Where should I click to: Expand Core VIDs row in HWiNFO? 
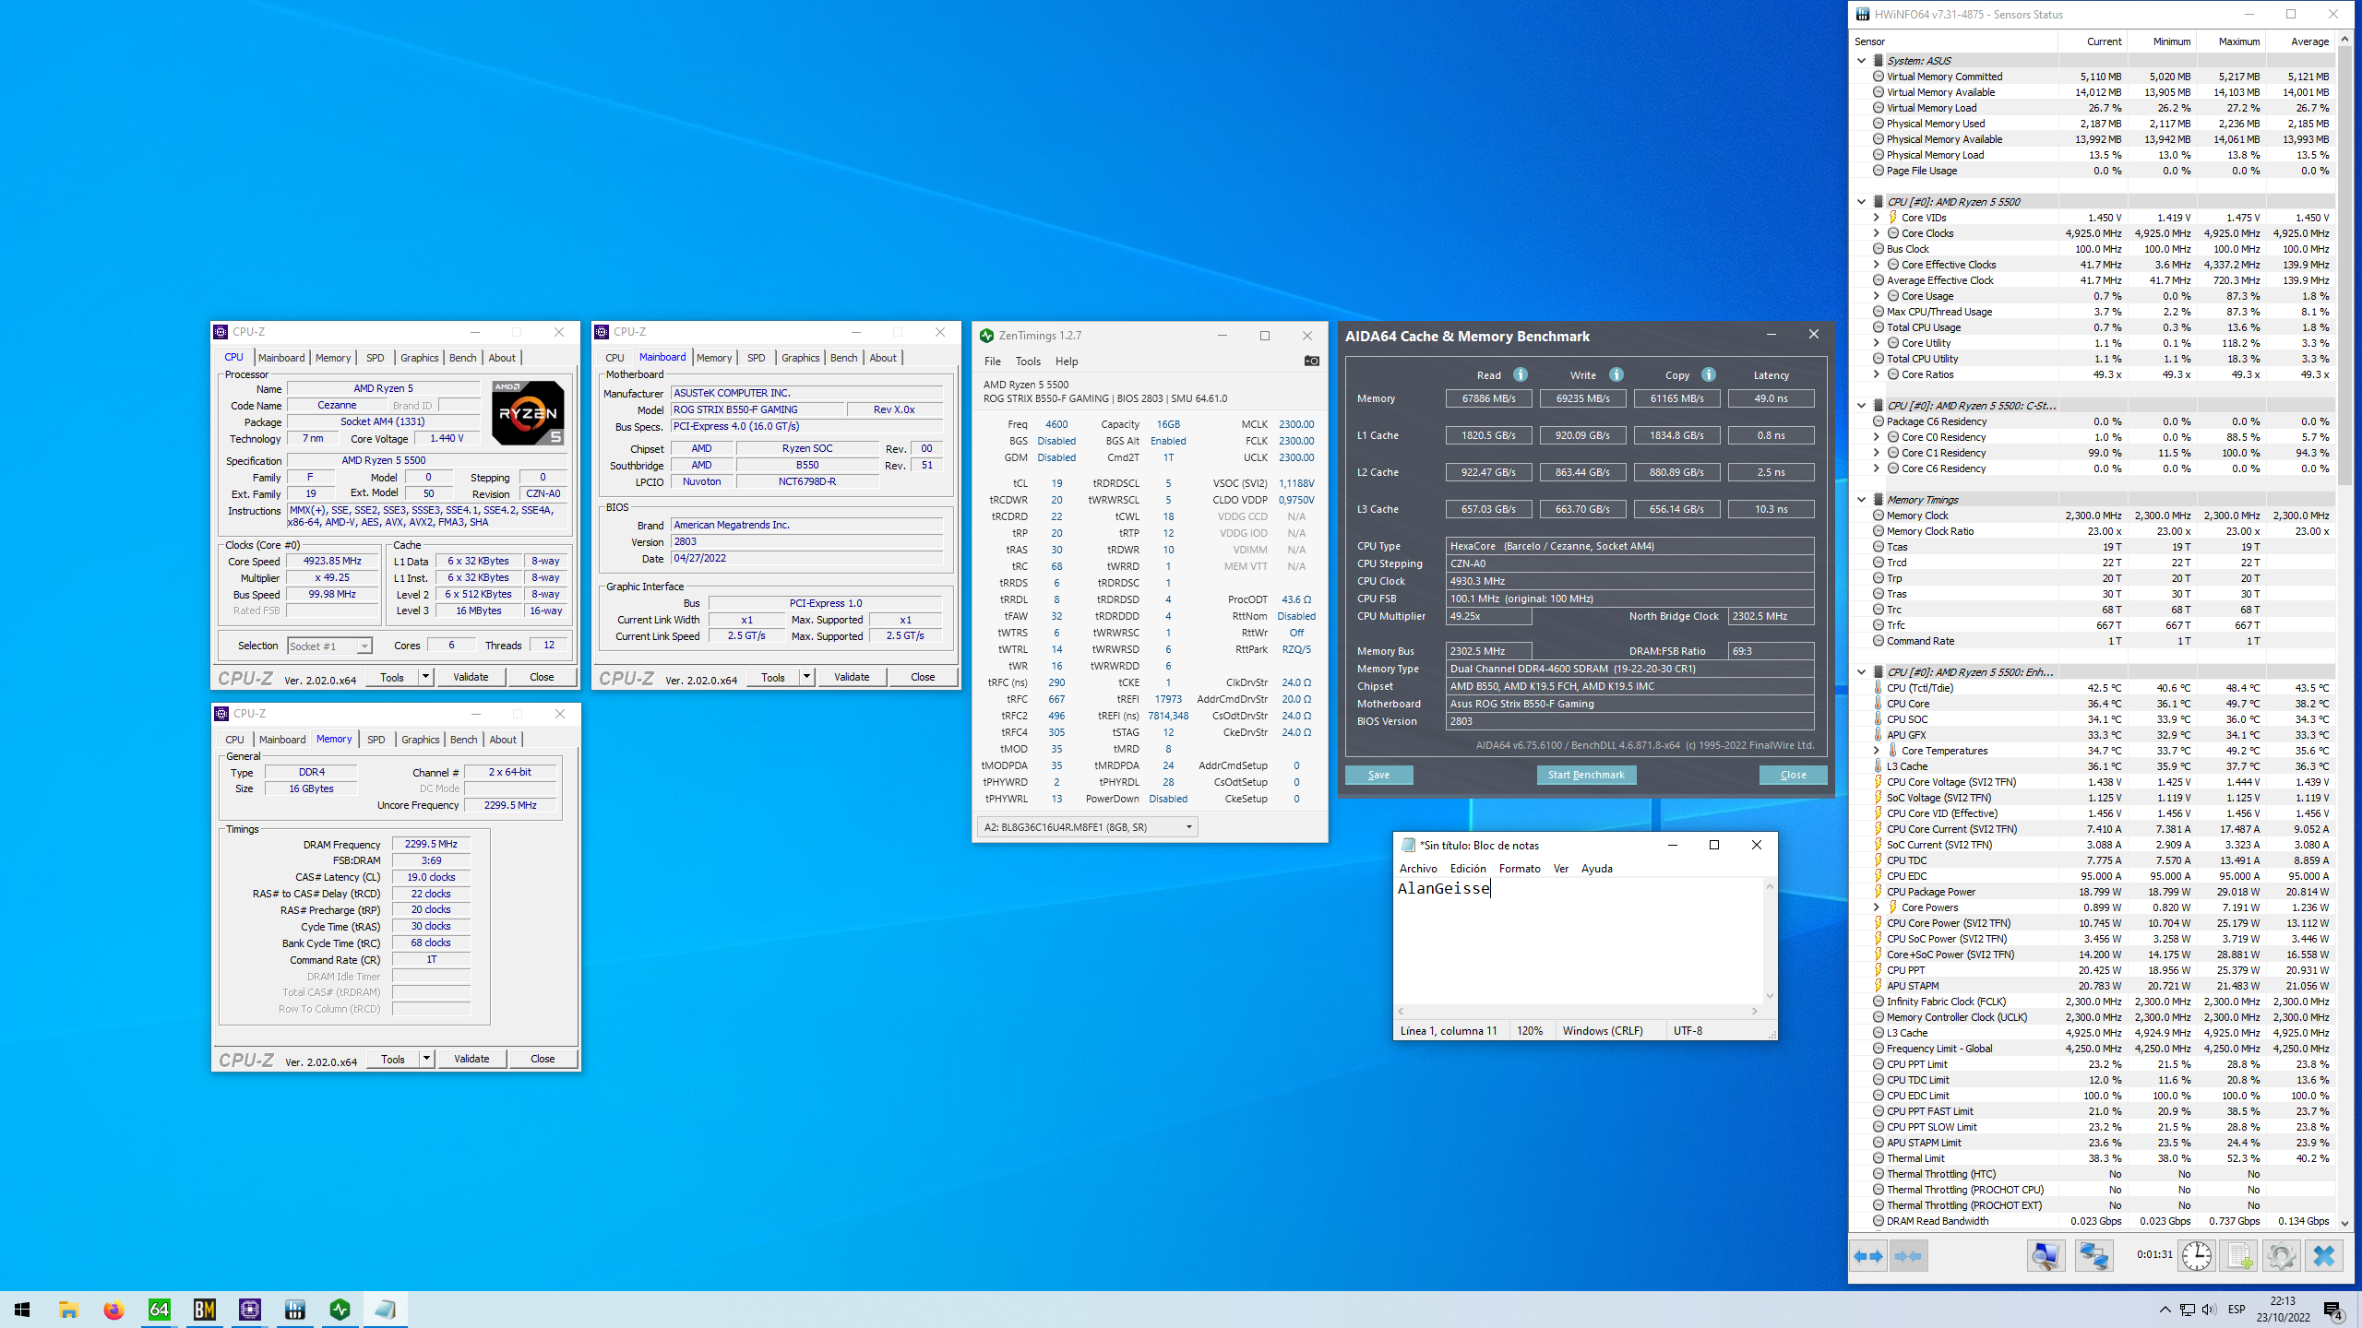coord(1876,218)
